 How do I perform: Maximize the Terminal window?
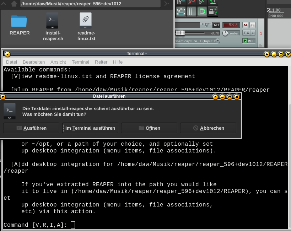281,54
